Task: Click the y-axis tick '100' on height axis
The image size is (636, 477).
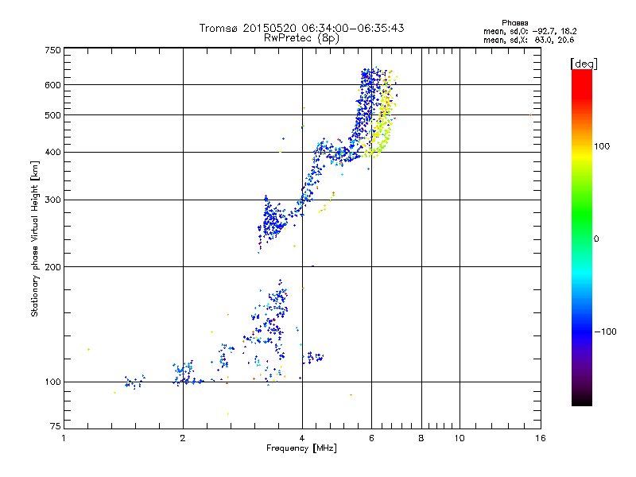Action: (x=52, y=382)
